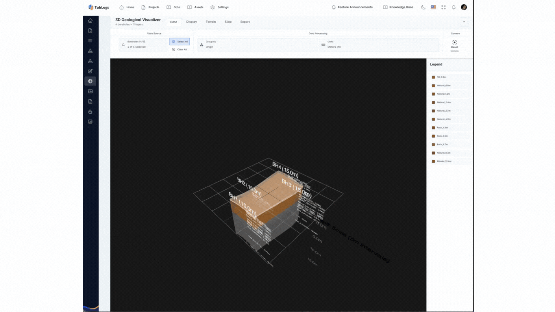Open the Home menu in top navigation
555x312 pixels.
pyautogui.click(x=127, y=7)
